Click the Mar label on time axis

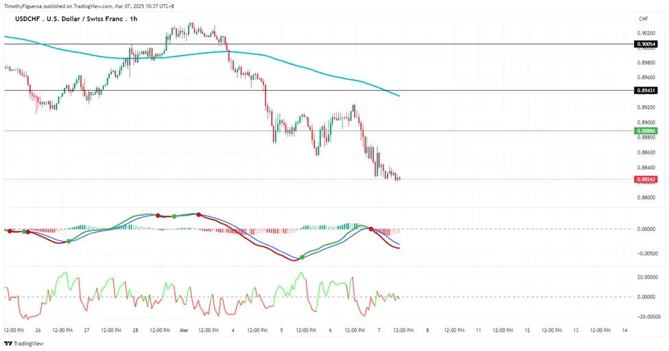[x=184, y=330]
